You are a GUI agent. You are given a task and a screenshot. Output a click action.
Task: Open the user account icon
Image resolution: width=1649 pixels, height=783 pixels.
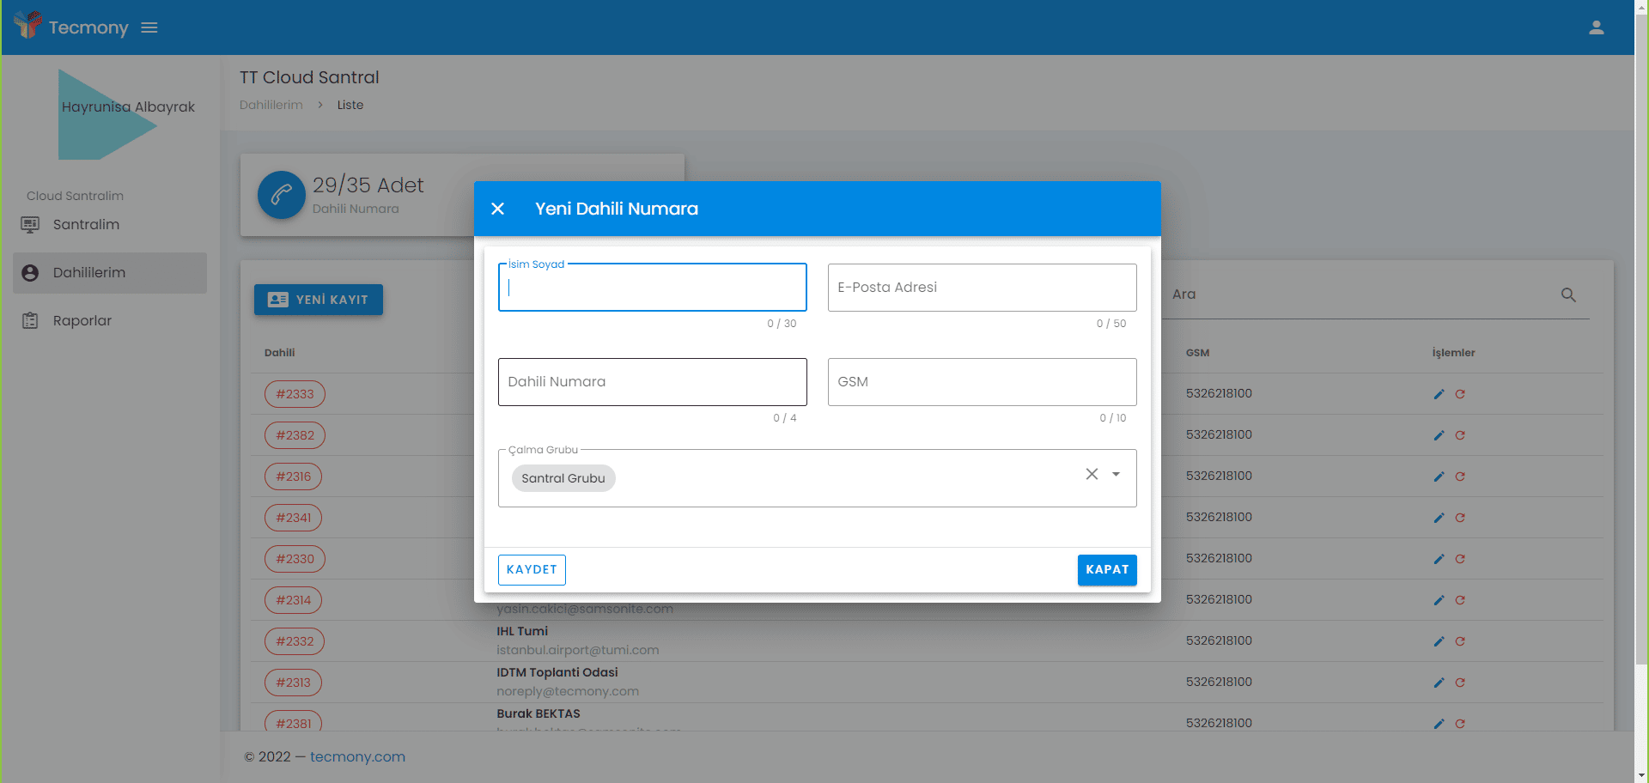pyautogui.click(x=1597, y=27)
